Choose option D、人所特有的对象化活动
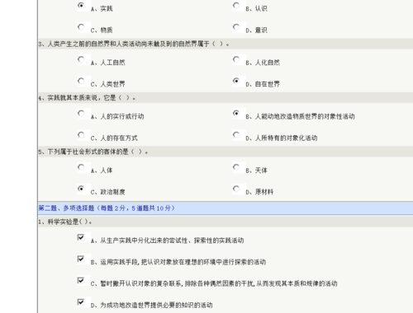The height and width of the screenshot is (313, 413). click(236, 135)
